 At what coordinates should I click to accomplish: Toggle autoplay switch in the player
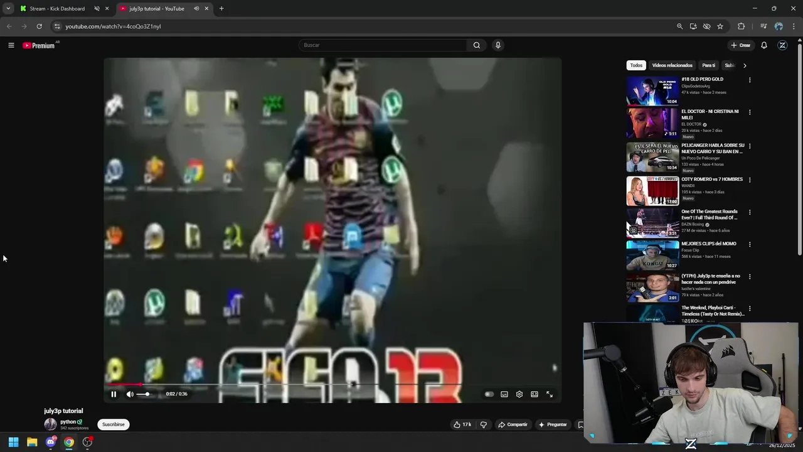489,394
